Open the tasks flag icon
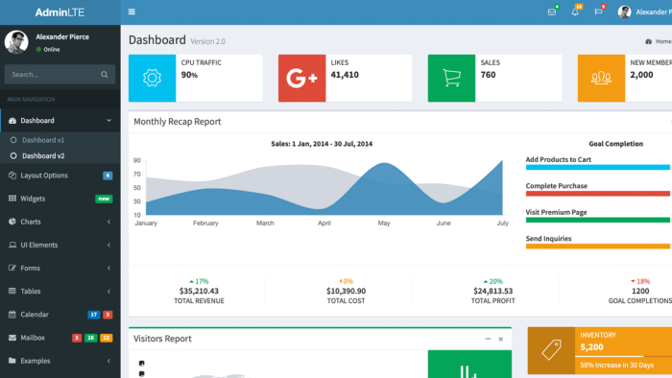 tap(598, 12)
